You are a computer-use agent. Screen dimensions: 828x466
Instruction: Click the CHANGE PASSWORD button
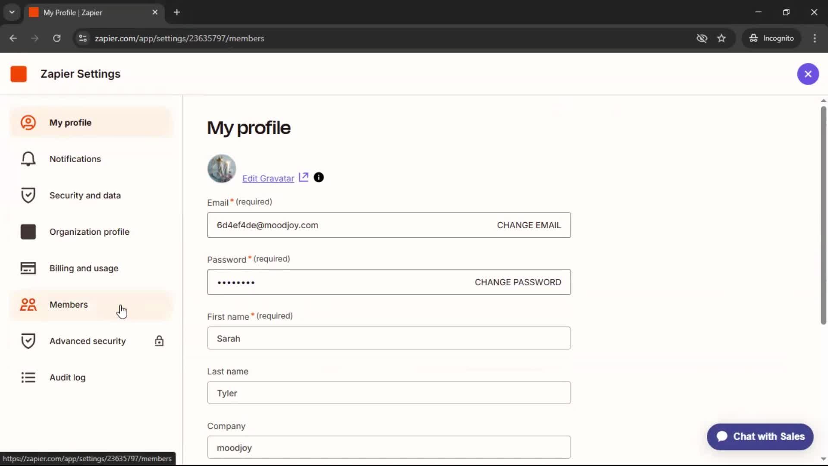[x=518, y=282]
